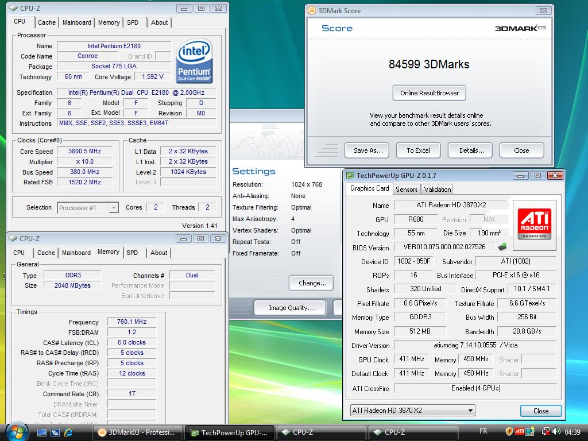Click the lower CPU-Z title bar icon
This screenshot has width=588, height=441.
13,238
